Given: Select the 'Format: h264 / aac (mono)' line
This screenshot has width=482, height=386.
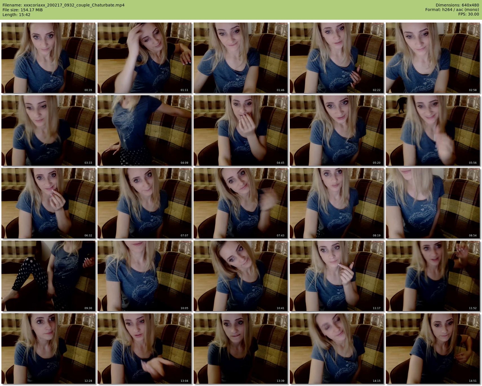Looking at the screenshot, I should [x=452, y=10].
